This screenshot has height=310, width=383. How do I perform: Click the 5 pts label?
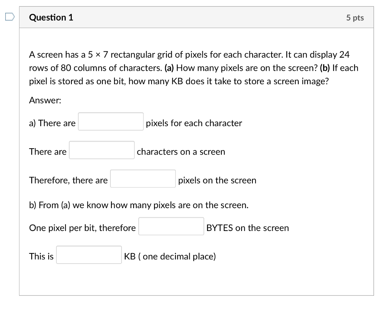355,17
